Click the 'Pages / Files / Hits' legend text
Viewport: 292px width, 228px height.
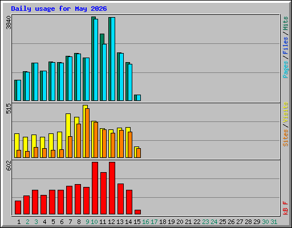[x=285, y=47]
